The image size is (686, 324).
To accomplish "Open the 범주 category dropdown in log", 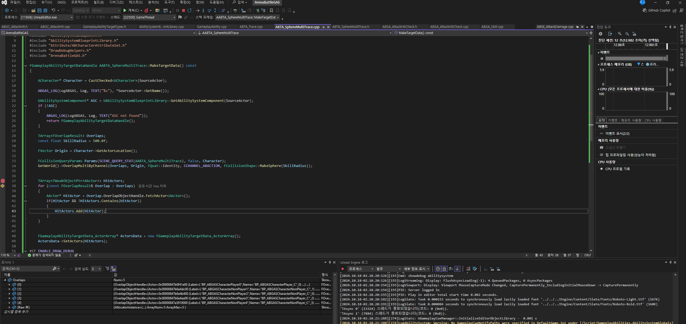I will tap(389, 269).
